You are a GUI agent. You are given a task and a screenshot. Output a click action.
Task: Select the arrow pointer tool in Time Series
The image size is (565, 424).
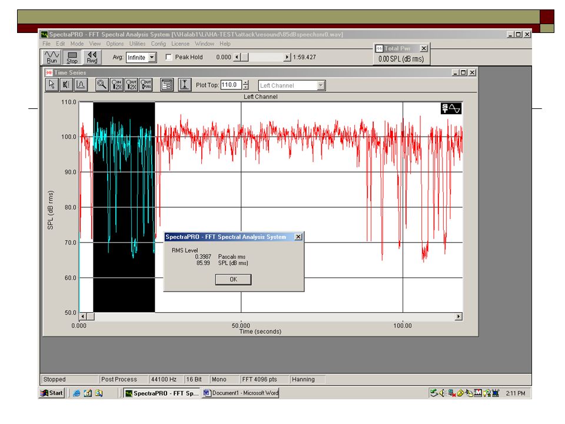point(52,85)
